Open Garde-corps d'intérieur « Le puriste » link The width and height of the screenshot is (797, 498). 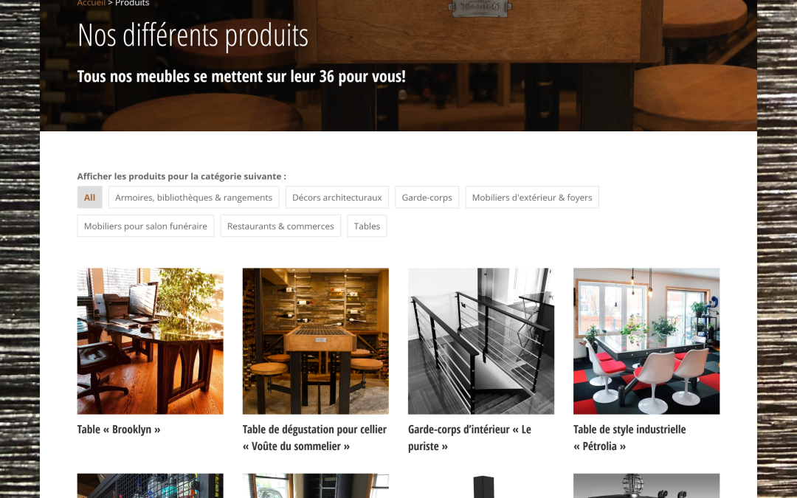pos(469,438)
